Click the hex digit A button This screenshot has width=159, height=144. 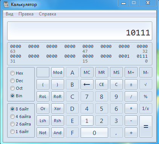[72, 72]
